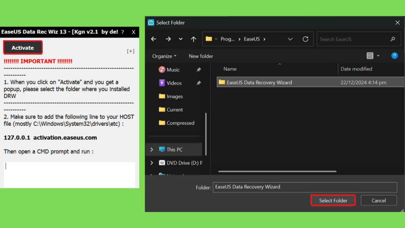This screenshot has width=405, height=228.
Task: Sort by Name column header
Action: click(230, 69)
